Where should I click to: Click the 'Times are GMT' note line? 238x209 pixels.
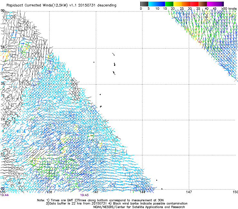[x=100, y=200]
